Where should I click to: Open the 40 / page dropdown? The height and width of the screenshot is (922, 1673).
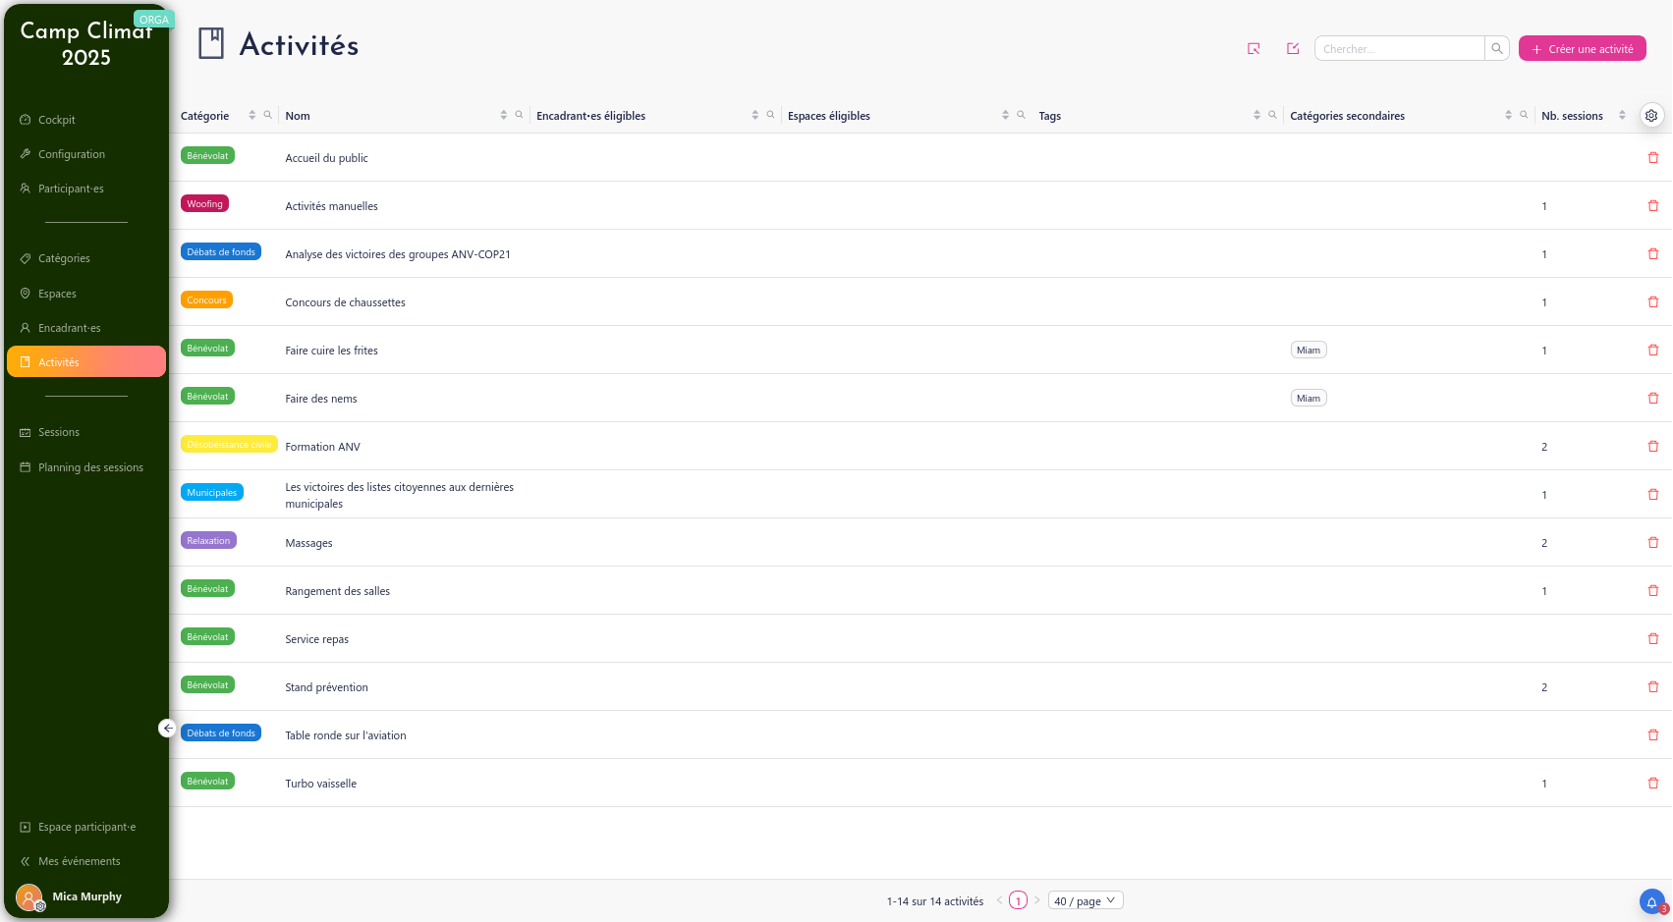(1085, 901)
